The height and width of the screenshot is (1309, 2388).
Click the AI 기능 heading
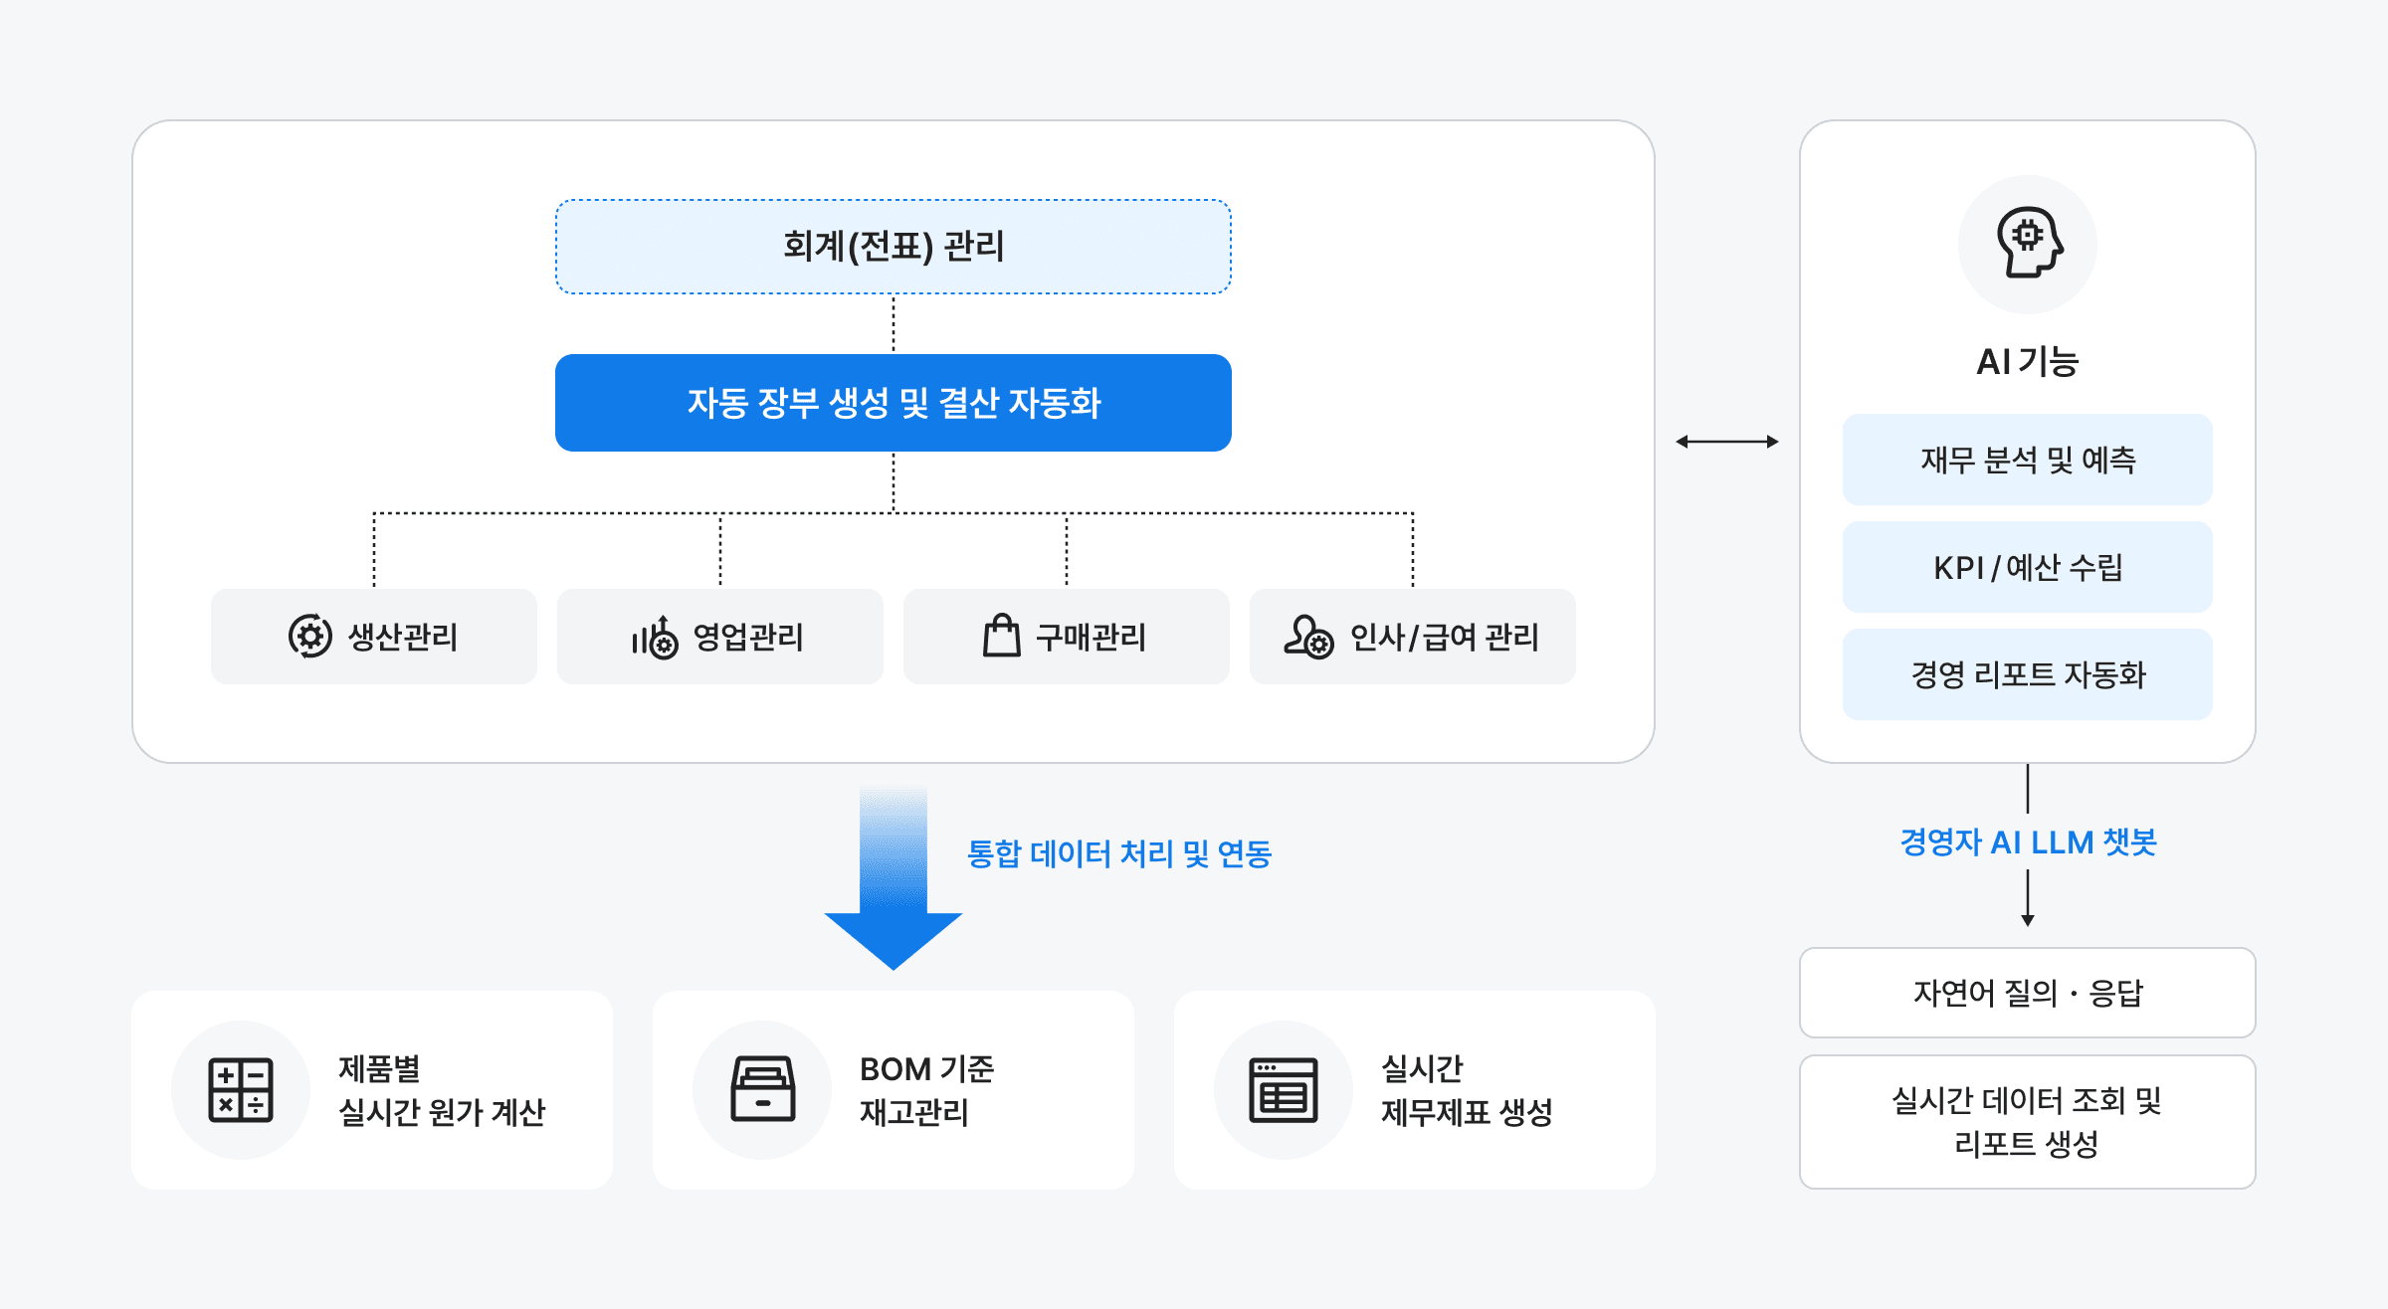[x=2027, y=362]
